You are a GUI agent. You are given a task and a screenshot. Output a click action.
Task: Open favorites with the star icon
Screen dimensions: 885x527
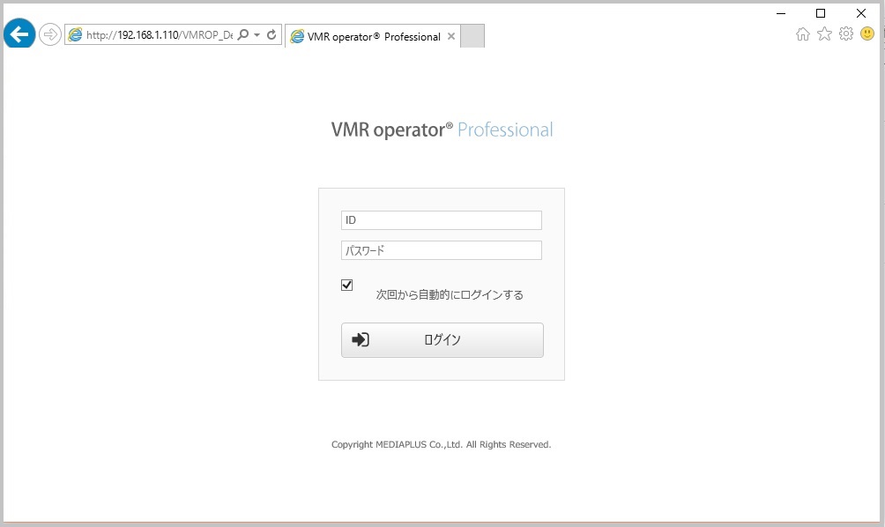(824, 34)
